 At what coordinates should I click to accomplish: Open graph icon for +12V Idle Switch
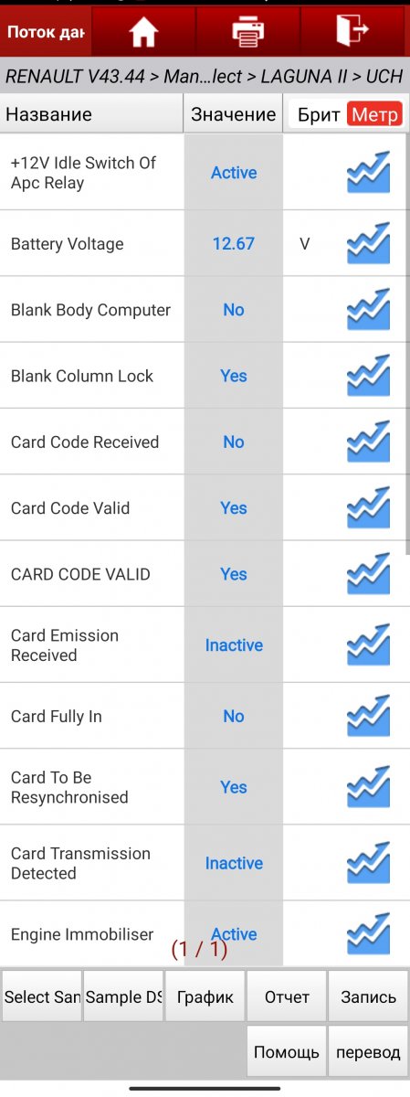pyautogui.click(x=368, y=173)
